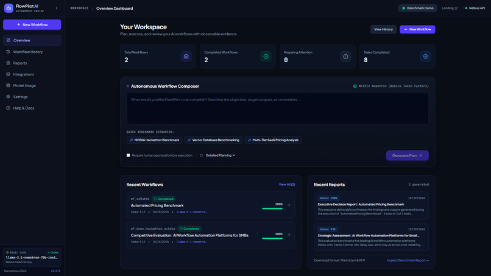Click the Model Usage chip icon
491x276 pixels.
[x=8, y=85]
